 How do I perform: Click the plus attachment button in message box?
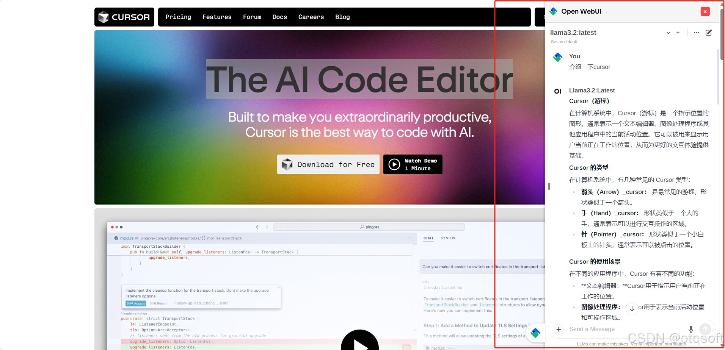pyautogui.click(x=559, y=329)
